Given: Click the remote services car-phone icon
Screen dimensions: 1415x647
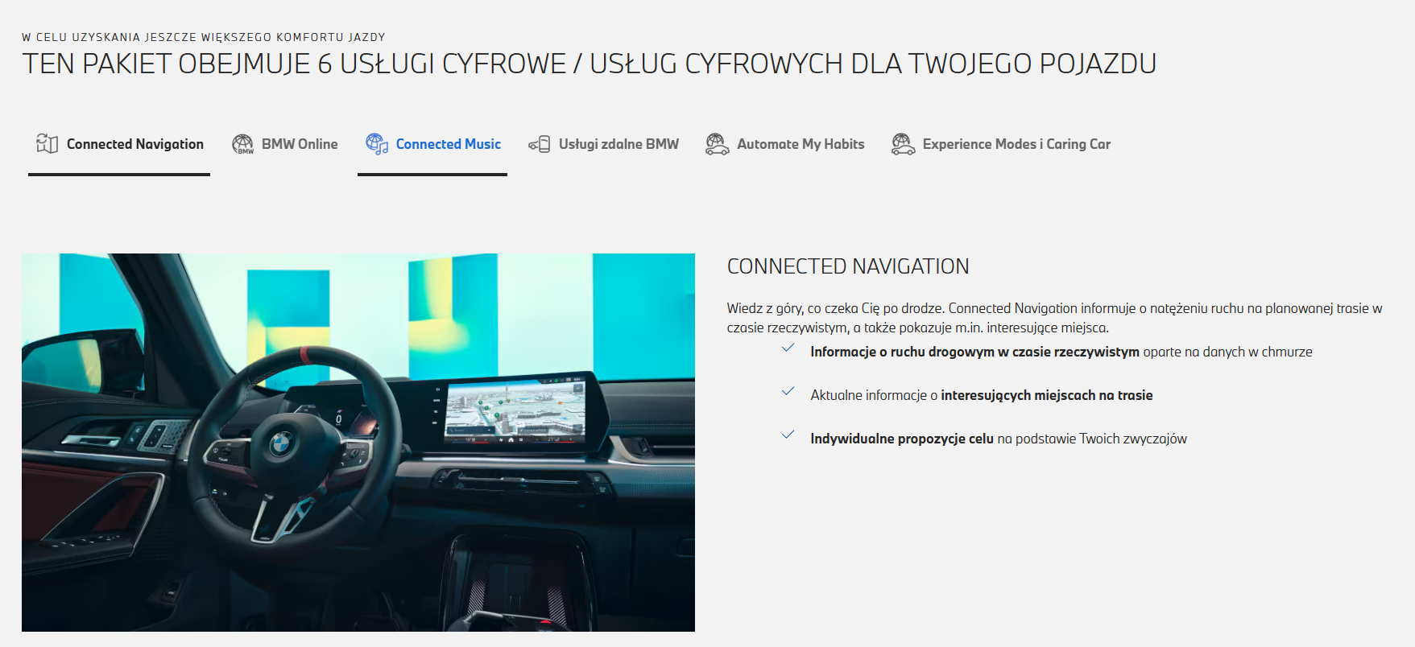Looking at the screenshot, I should tap(539, 144).
